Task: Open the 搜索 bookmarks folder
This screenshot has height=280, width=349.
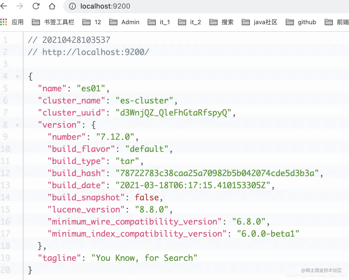Action: coord(222,22)
